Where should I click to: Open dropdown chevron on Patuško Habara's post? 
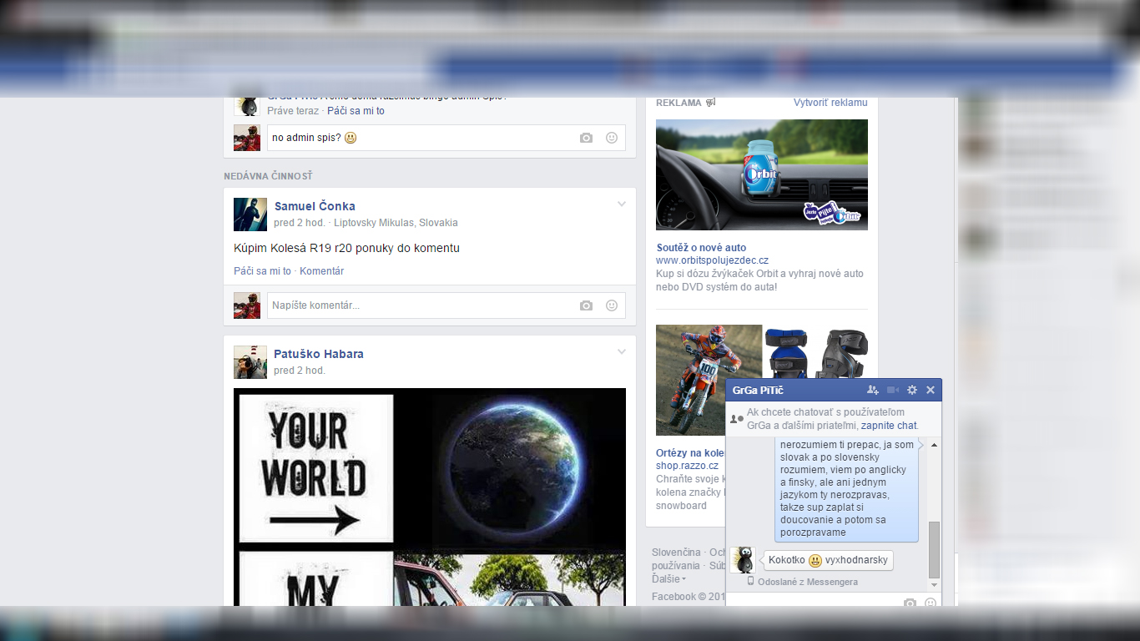pyautogui.click(x=622, y=352)
